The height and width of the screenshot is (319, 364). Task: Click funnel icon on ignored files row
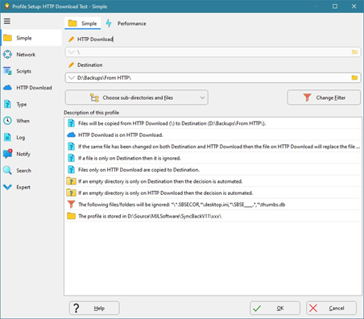point(71,205)
